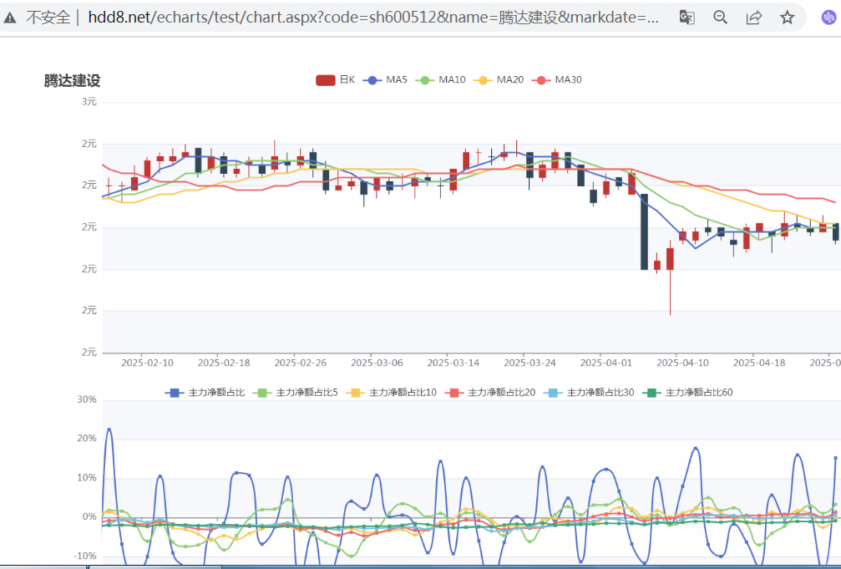Bookmark this page with the star icon

click(787, 18)
